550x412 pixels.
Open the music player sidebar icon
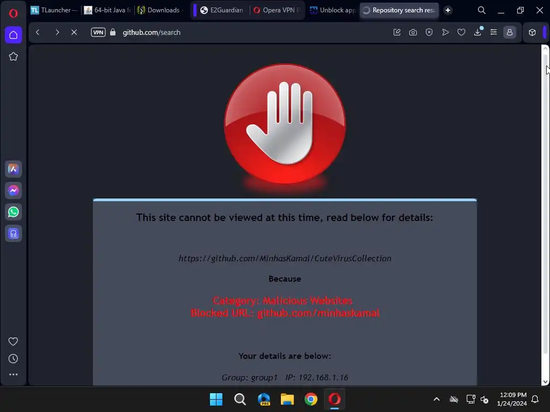[x=13, y=233]
